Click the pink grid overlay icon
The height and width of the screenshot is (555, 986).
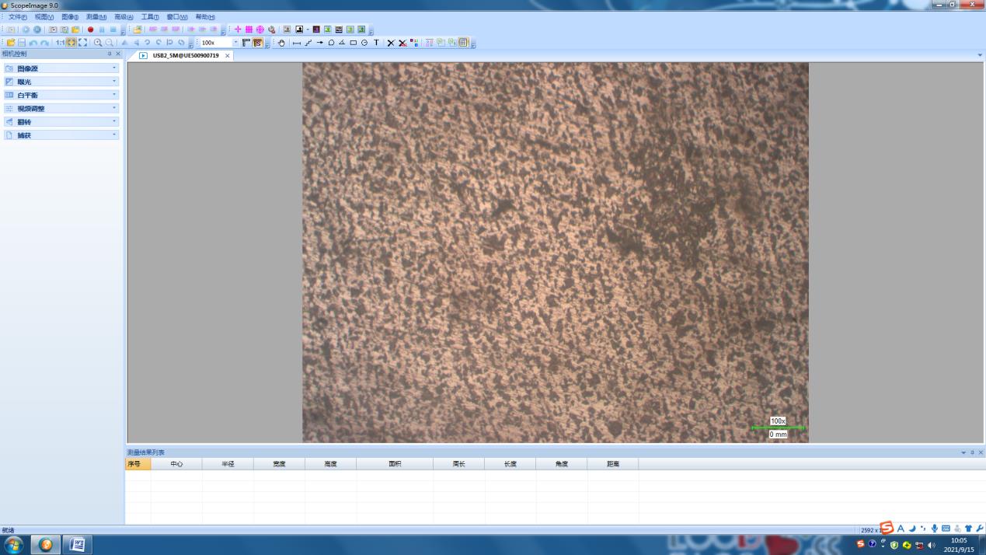coord(249,30)
